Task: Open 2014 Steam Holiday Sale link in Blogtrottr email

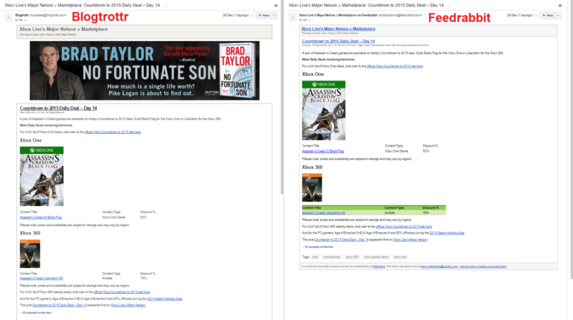Action: click(164, 298)
